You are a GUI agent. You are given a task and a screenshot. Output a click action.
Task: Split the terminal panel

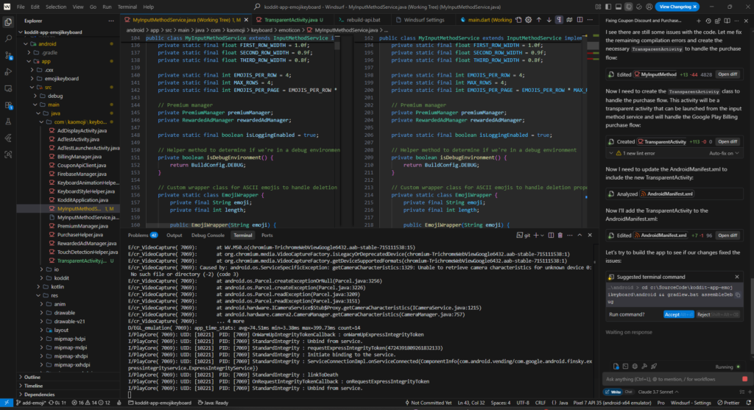(551, 236)
